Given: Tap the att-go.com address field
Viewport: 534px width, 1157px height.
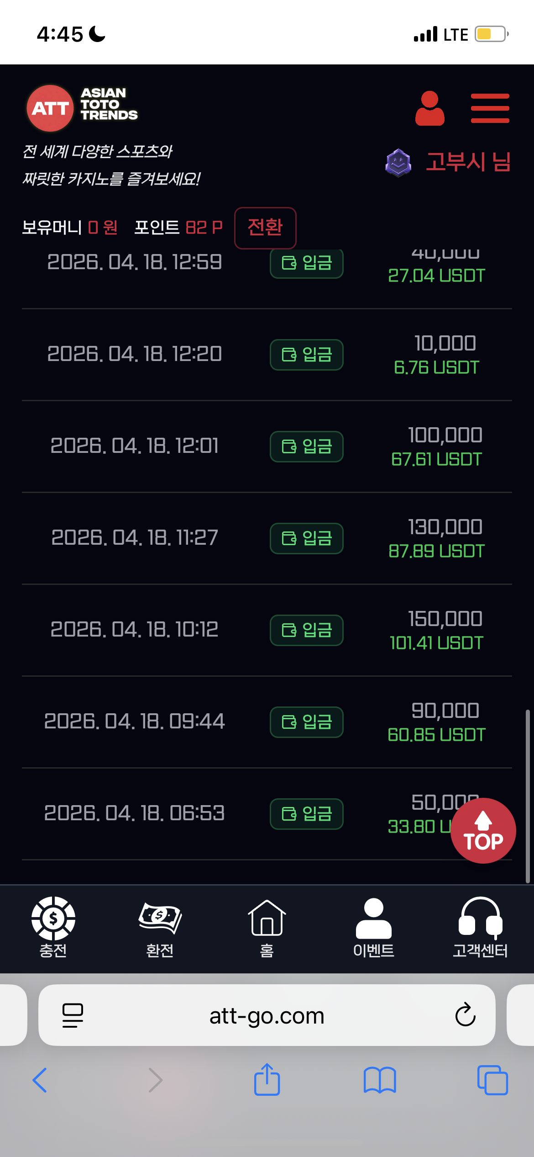Looking at the screenshot, I should pyautogui.click(x=267, y=1015).
